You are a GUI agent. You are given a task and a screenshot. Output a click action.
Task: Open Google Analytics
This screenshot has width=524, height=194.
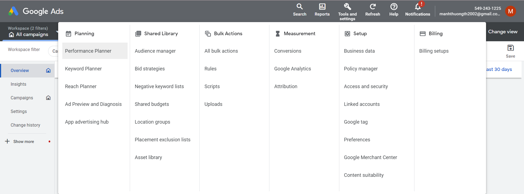293,69
